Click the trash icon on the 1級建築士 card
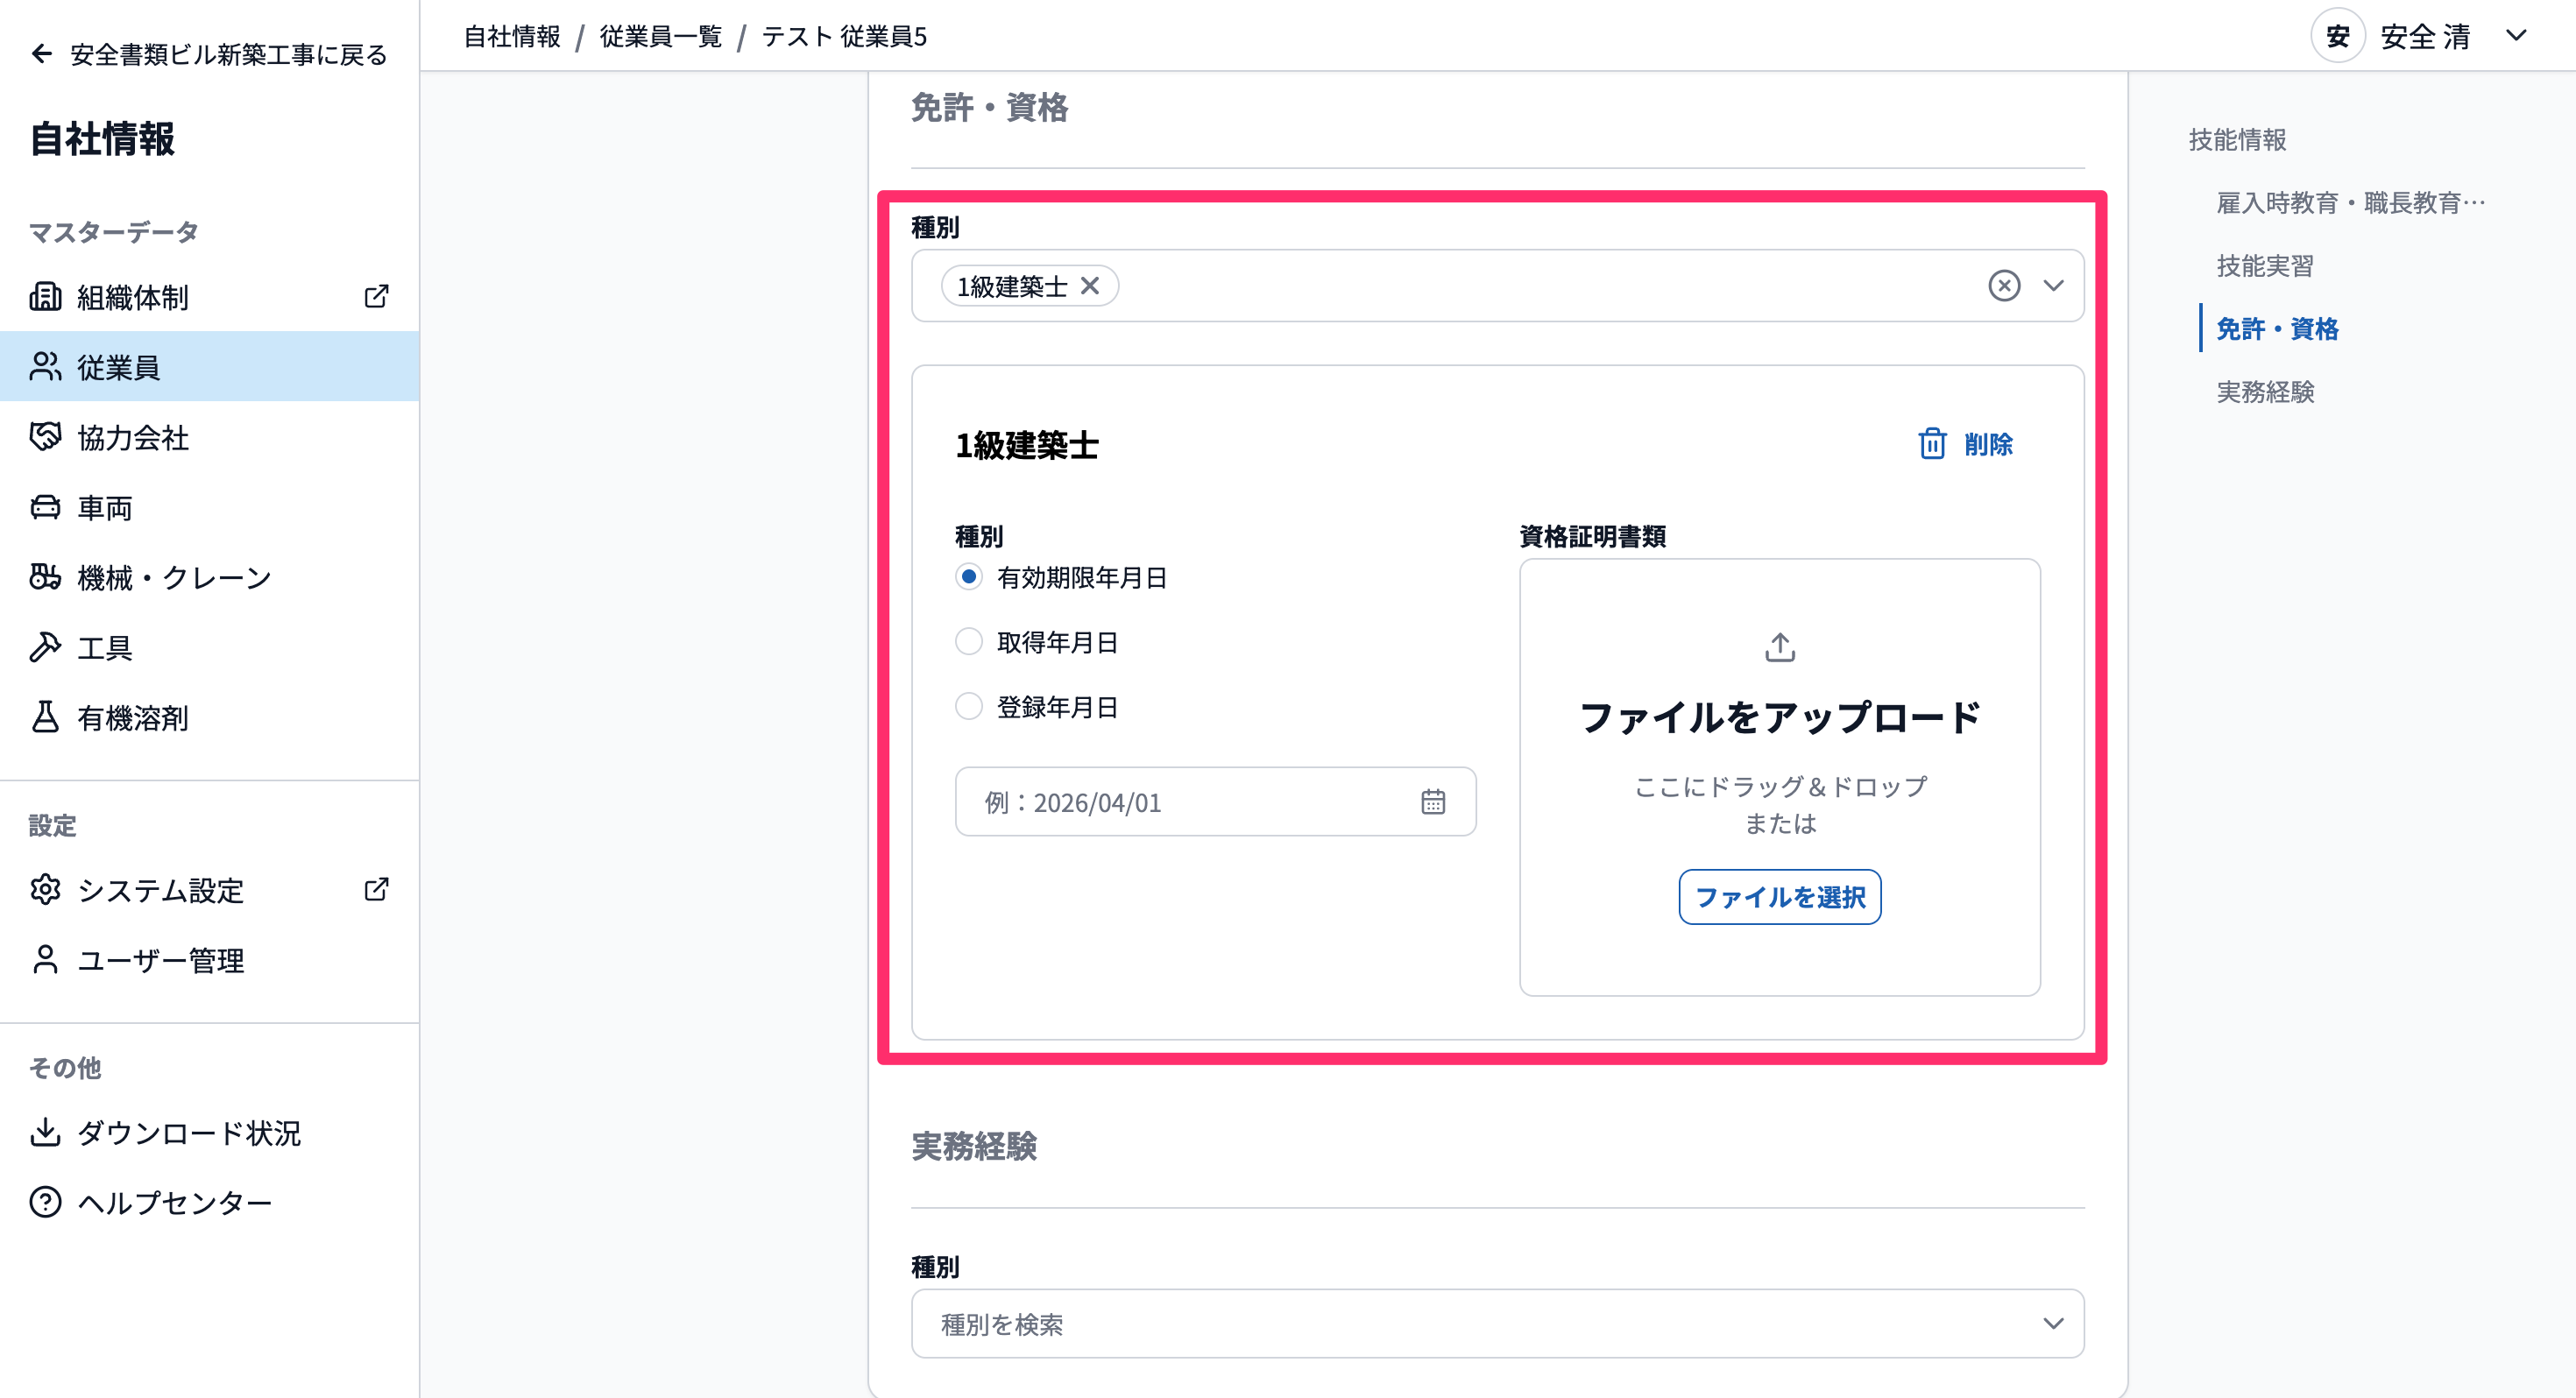This screenshot has height=1398, width=2576. point(1932,443)
